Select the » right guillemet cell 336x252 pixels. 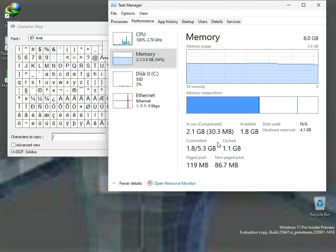26,98
